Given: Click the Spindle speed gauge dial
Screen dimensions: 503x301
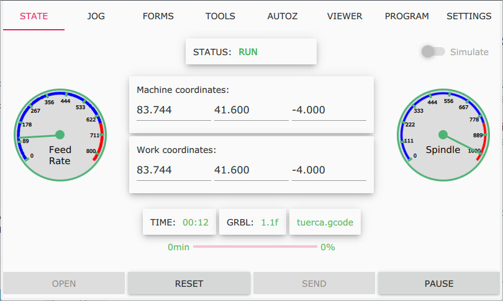Looking at the screenshot, I should coord(443,135).
